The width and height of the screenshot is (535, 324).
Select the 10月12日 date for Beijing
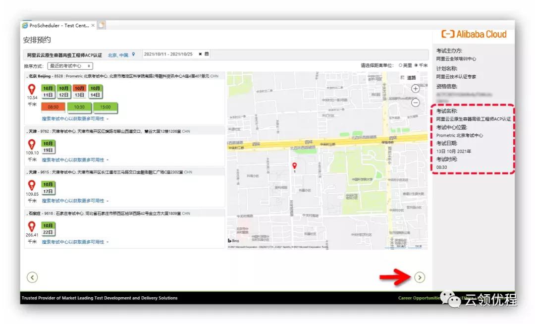coord(63,91)
